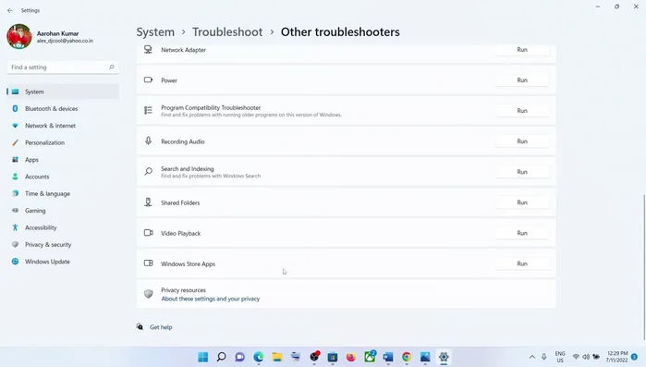Image resolution: width=646 pixels, height=367 pixels.
Task: Click the Find a setting search box
Action: [x=63, y=67]
